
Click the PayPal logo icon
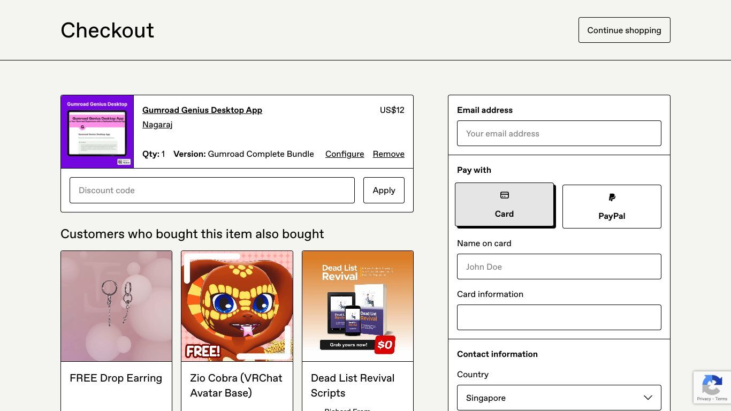pos(612,197)
